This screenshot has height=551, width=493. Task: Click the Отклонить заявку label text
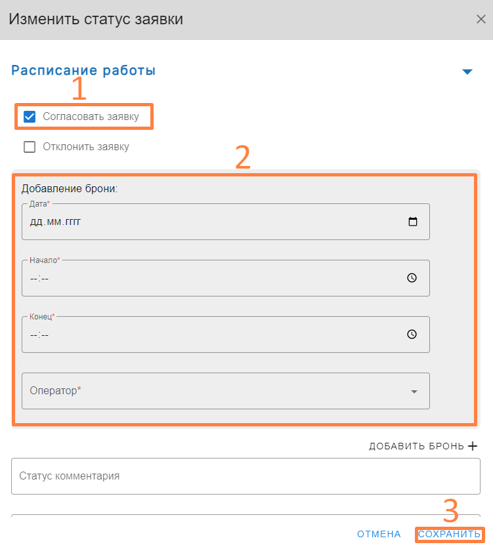tap(86, 147)
